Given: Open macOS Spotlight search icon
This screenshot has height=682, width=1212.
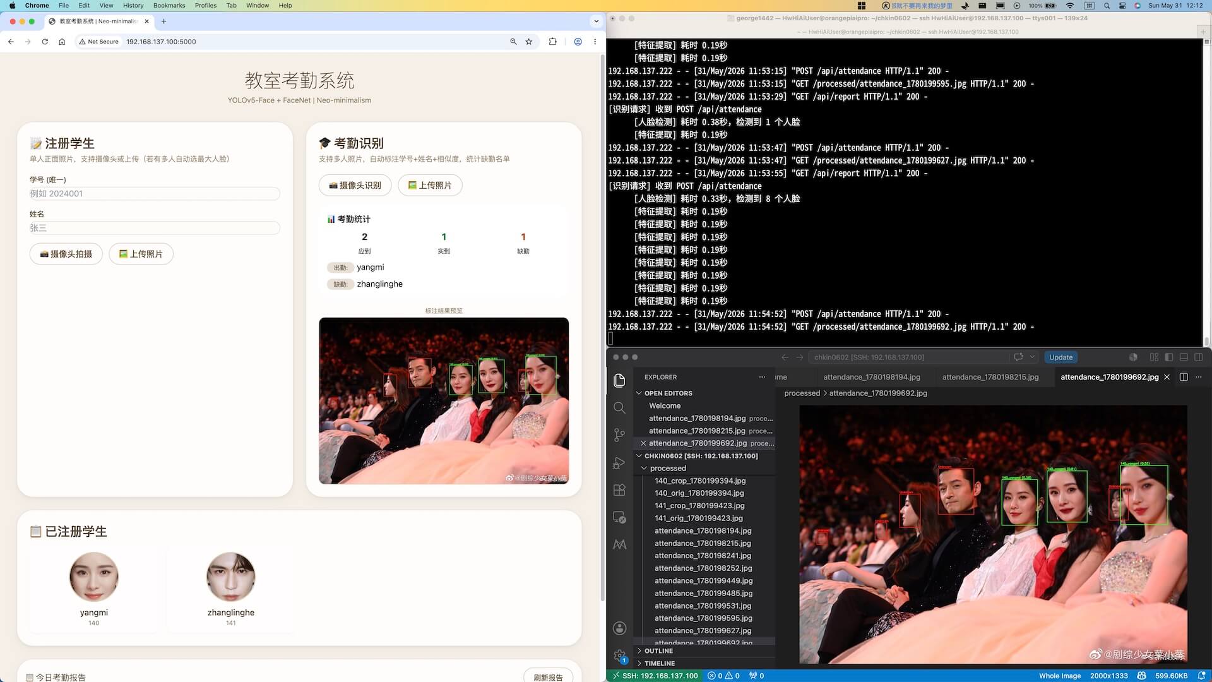Looking at the screenshot, I should tap(1107, 5).
